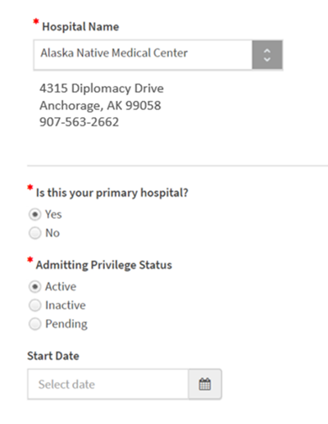Click the 4315 Diplomacy Drive address line
This screenshot has width=328, height=424.
[102, 89]
